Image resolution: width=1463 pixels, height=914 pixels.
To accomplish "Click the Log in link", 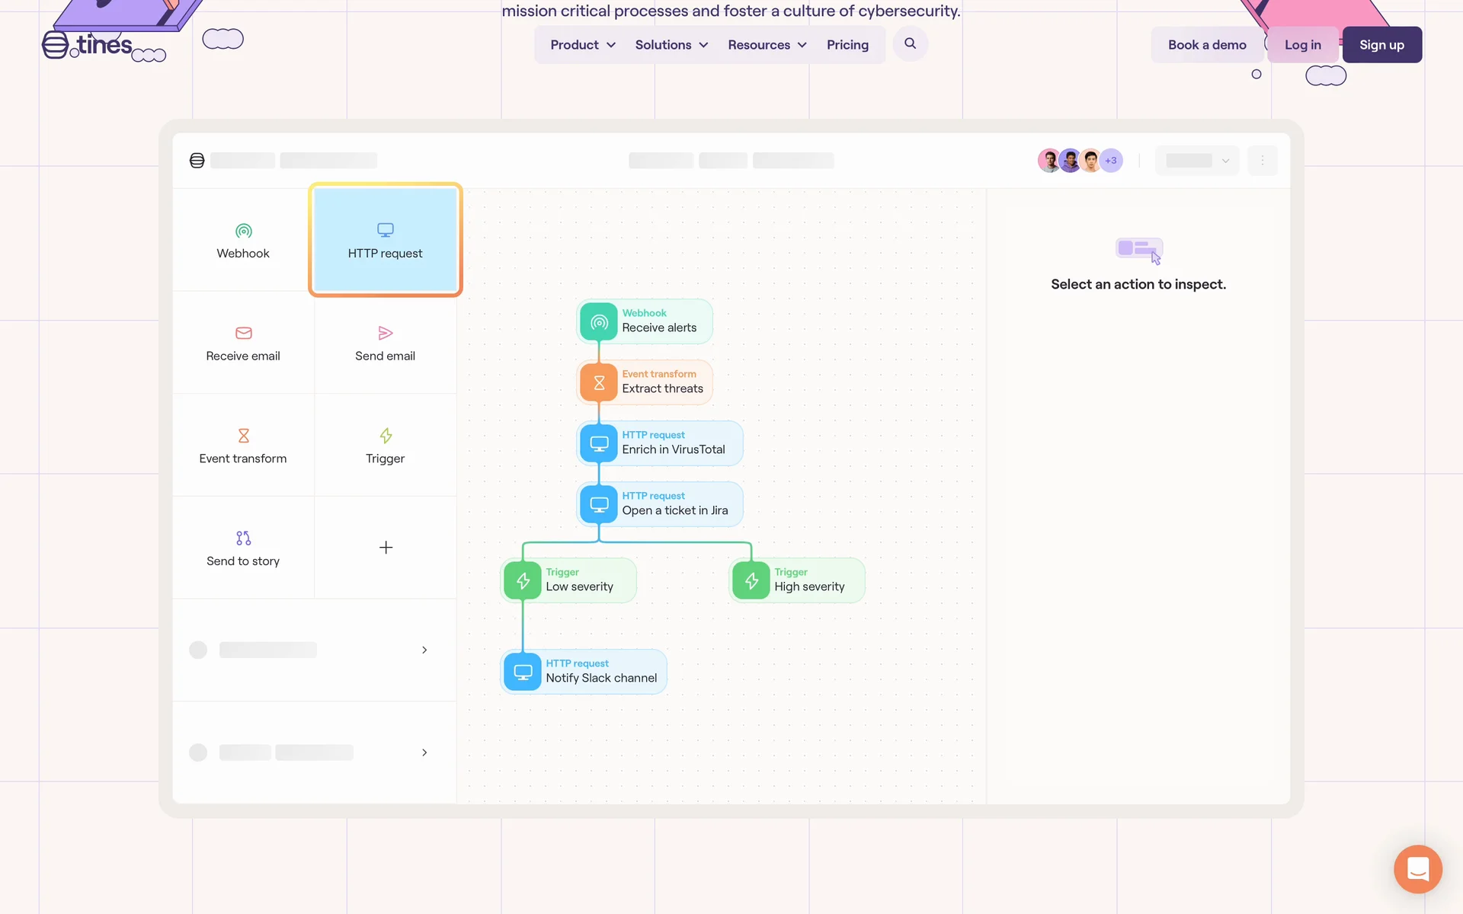I will (x=1302, y=45).
